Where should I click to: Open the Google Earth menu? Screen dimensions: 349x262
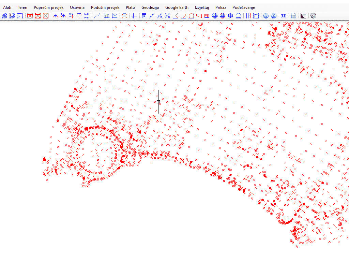pyautogui.click(x=177, y=8)
